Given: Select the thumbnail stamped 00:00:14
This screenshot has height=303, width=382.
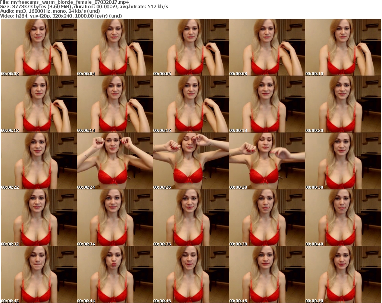Looking at the screenshot, I should pos(115,104).
